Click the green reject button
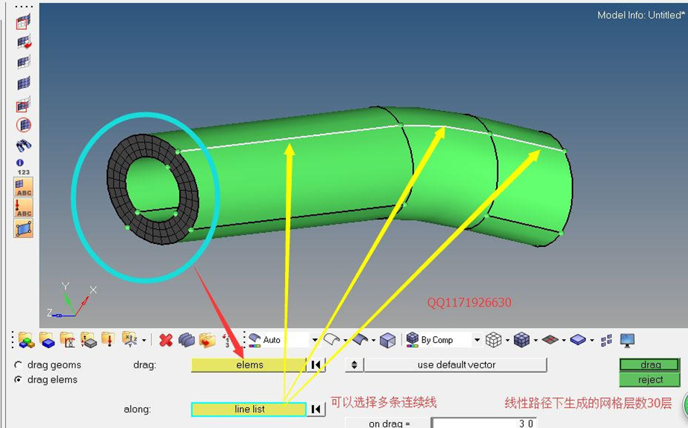Screen dimensions: 688x428 click(650, 380)
